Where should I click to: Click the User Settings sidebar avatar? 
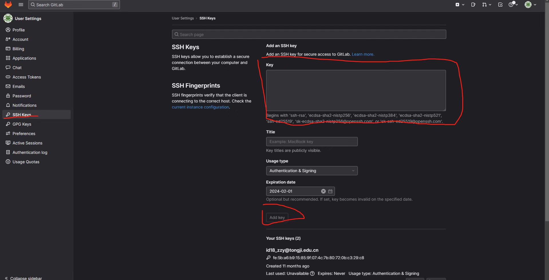(8, 18)
